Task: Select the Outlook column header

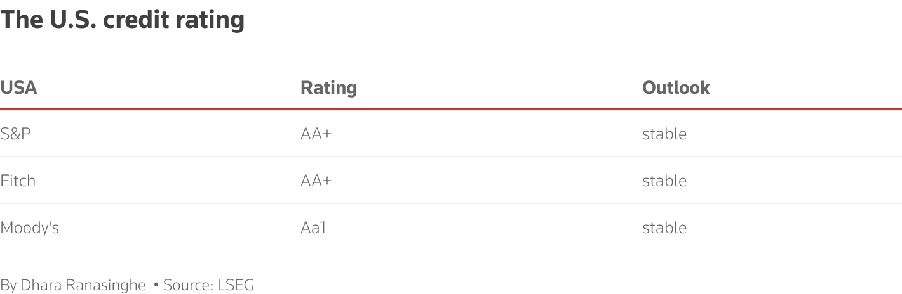Action: pos(676,87)
